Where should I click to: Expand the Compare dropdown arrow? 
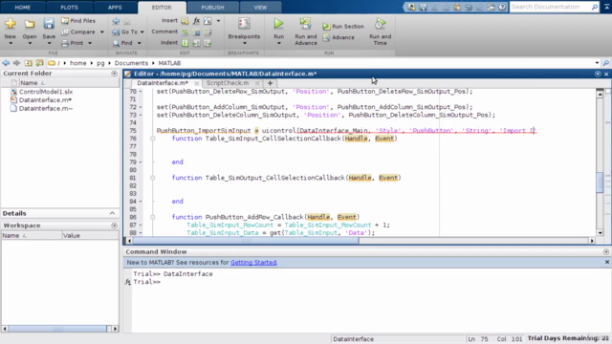[x=102, y=32]
